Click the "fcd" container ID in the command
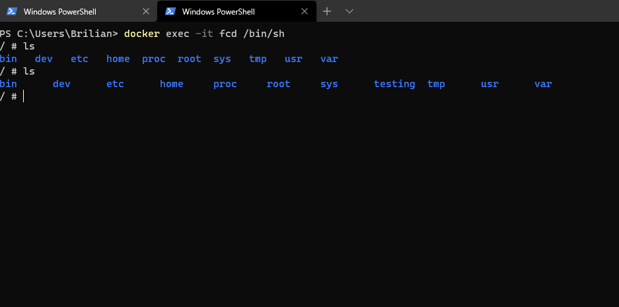 (x=228, y=34)
